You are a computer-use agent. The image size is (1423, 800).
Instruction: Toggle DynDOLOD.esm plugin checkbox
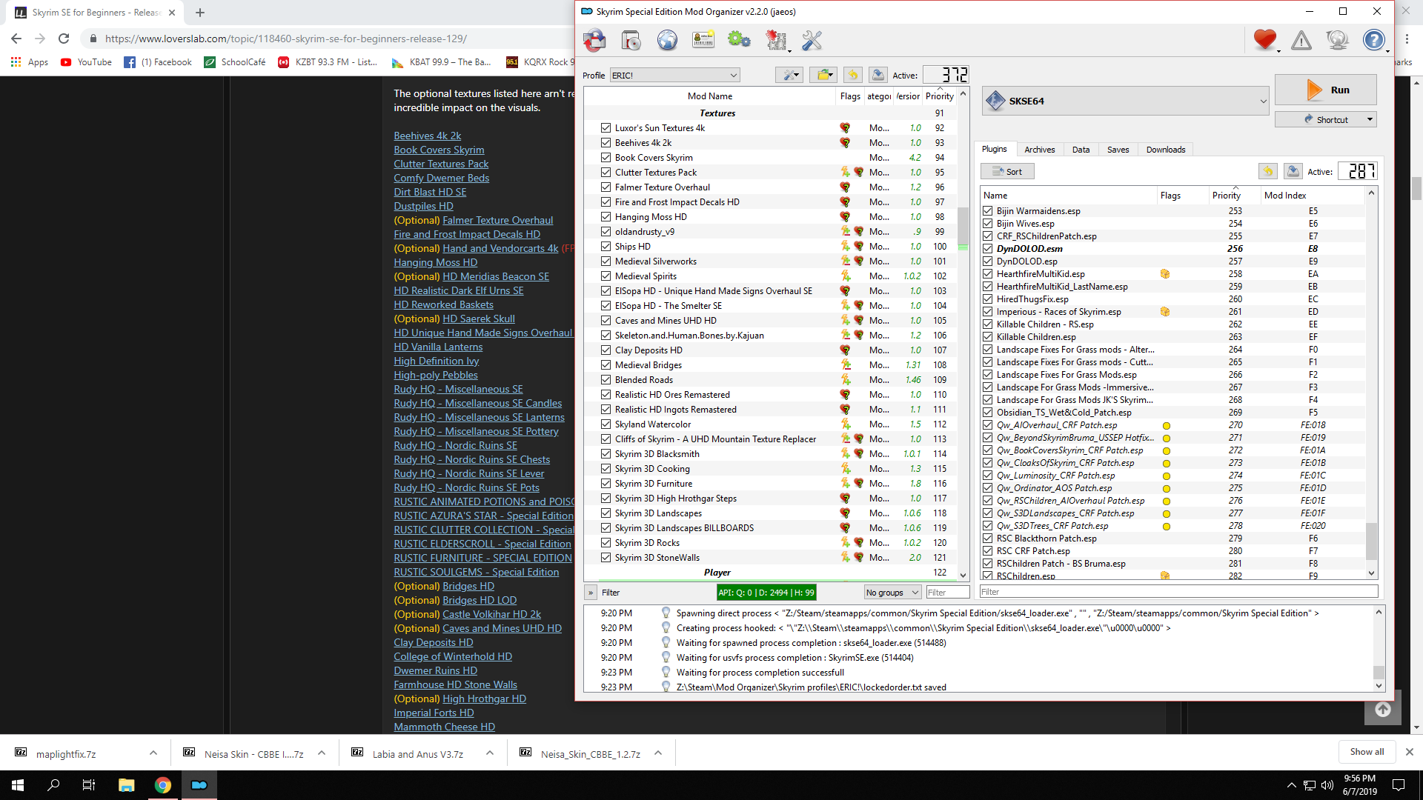tap(988, 249)
